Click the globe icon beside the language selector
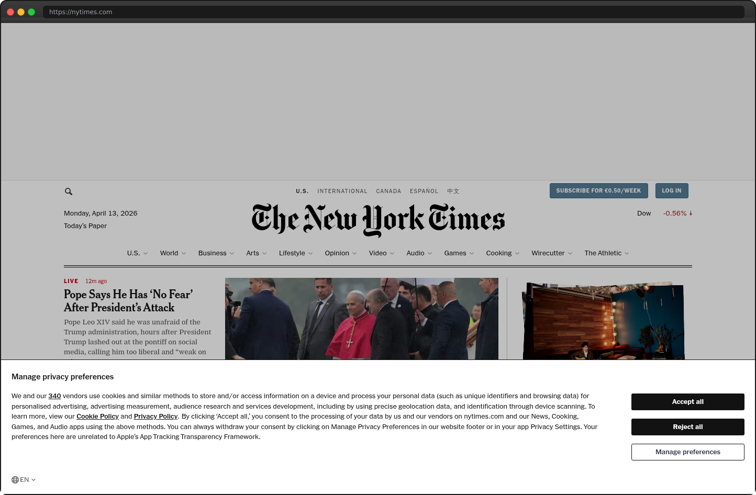 click(15, 479)
